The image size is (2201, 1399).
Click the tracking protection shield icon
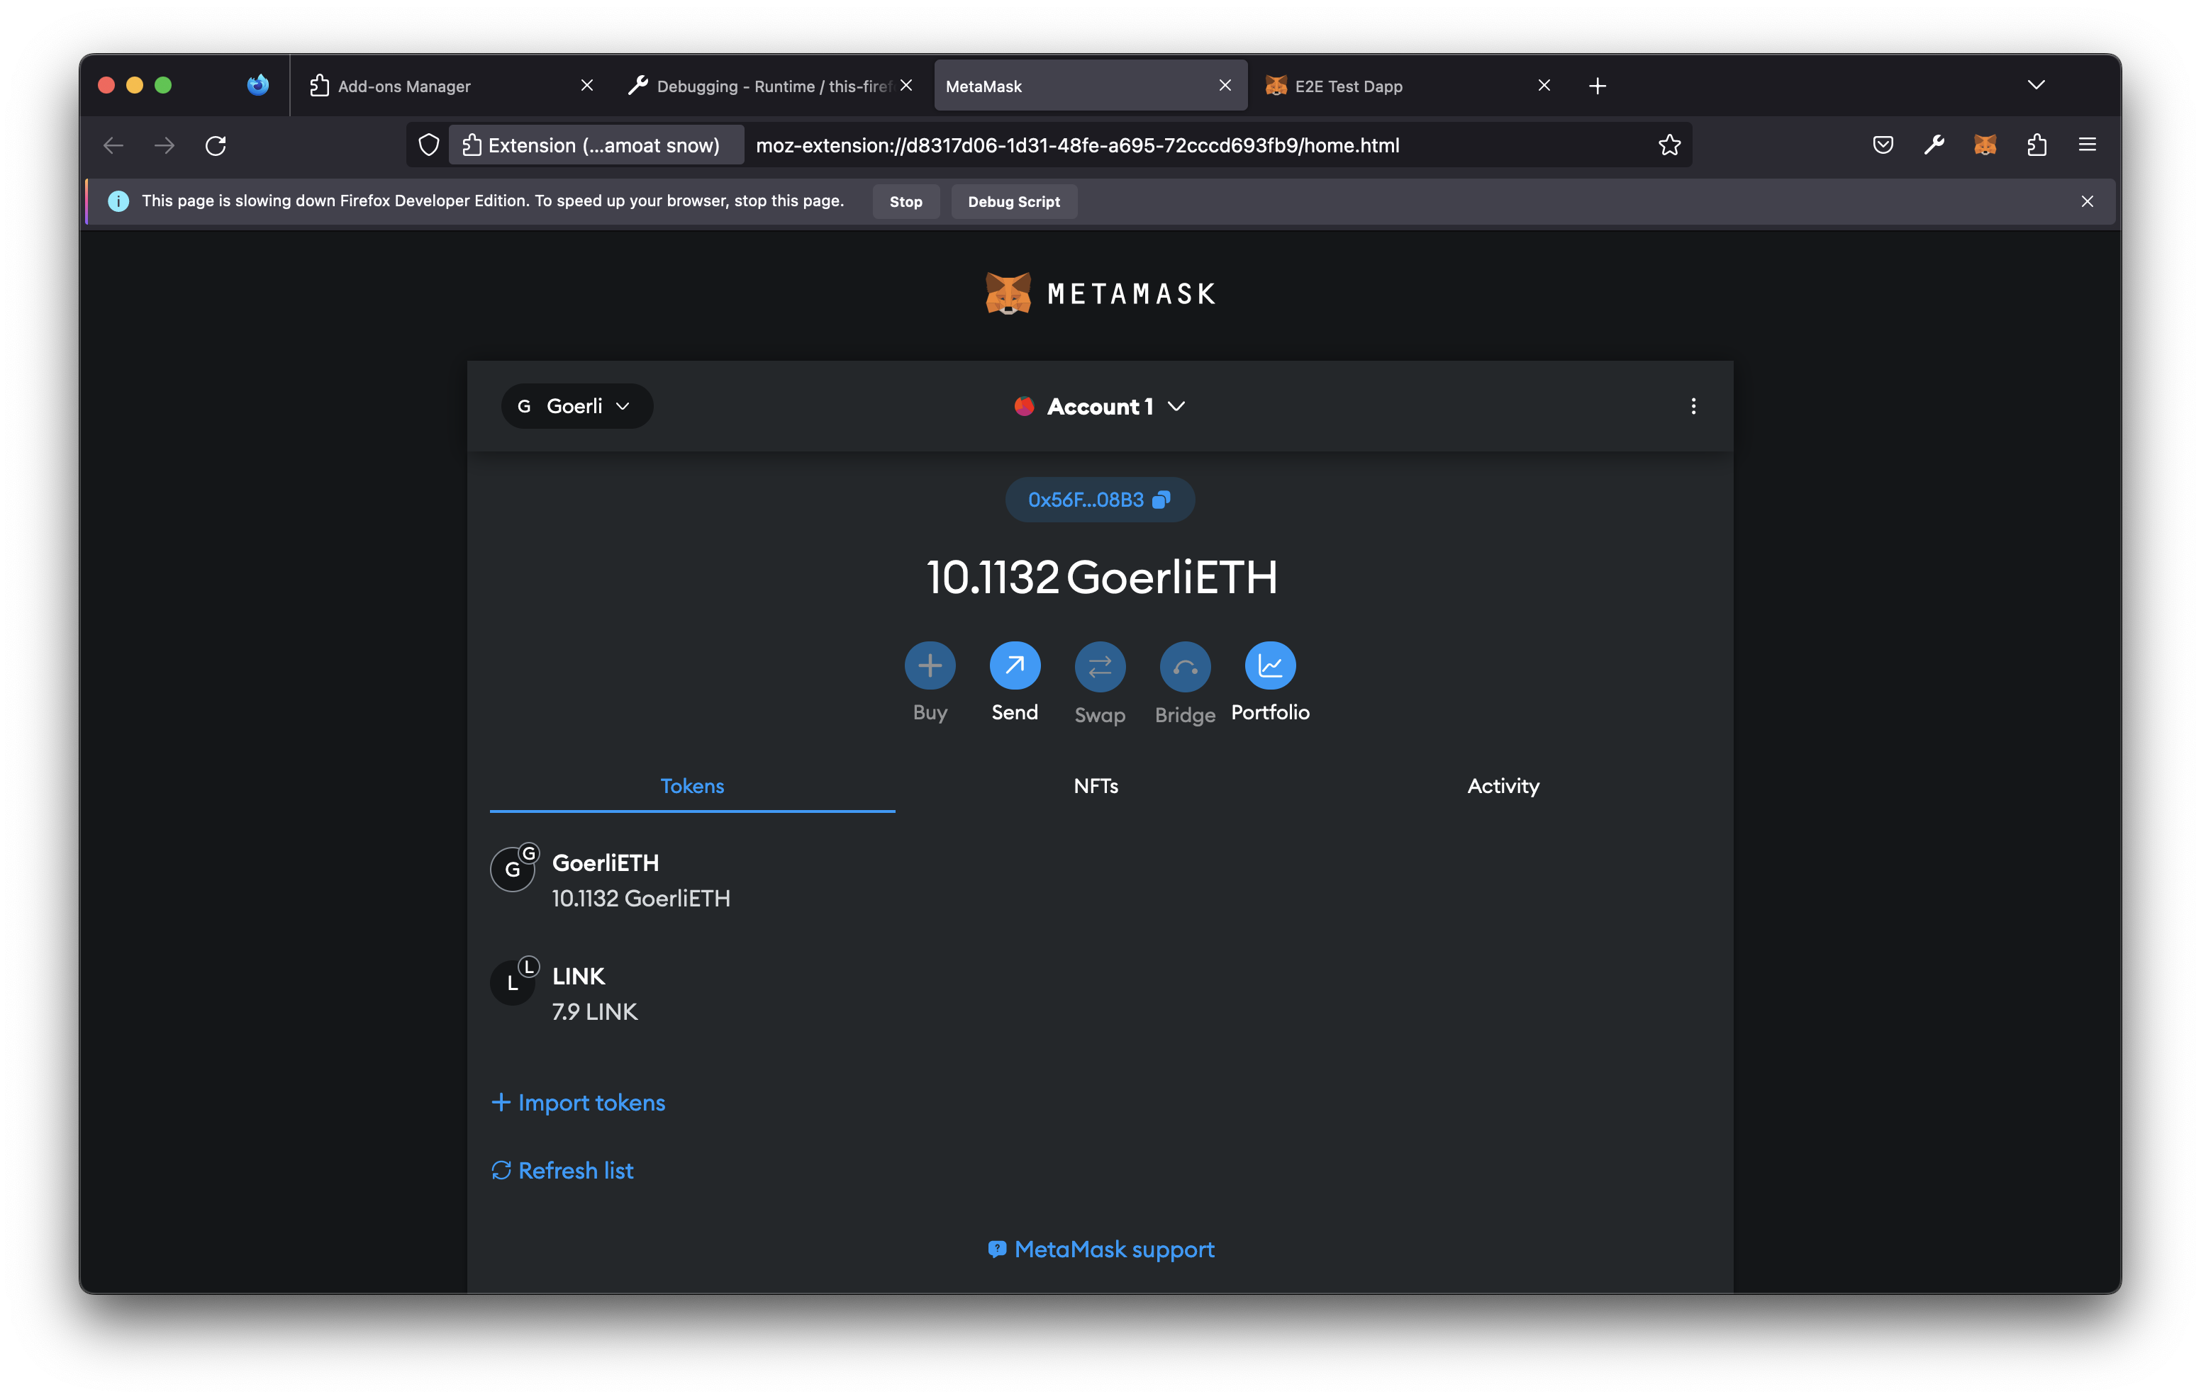point(429,145)
